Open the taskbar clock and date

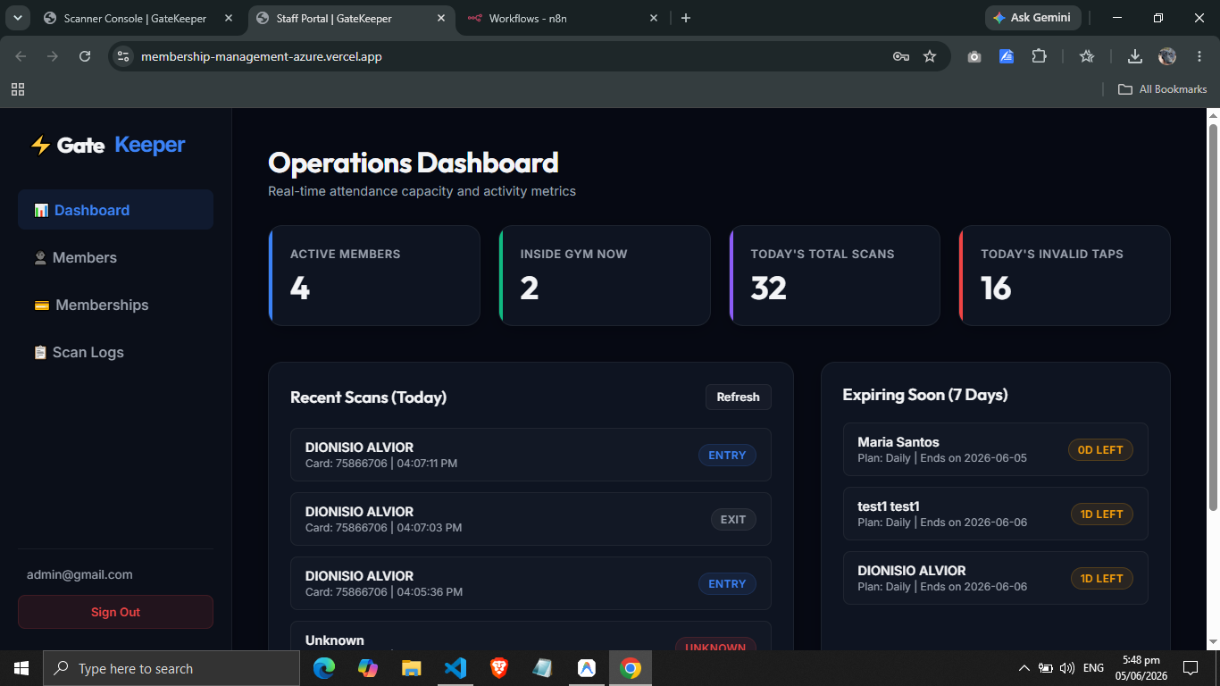click(1140, 668)
